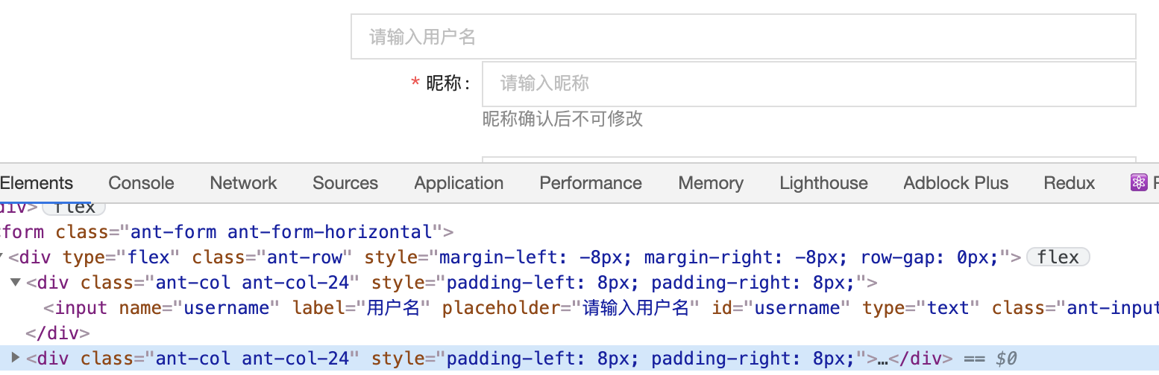This screenshot has height=375, width=1159.
Task: Open the Adblock Plus panel tab
Action: click(955, 183)
